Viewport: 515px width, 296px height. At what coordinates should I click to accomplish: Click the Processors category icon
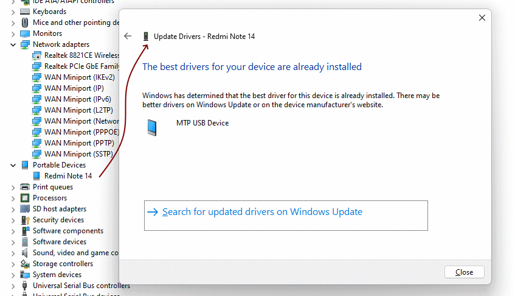(25, 198)
